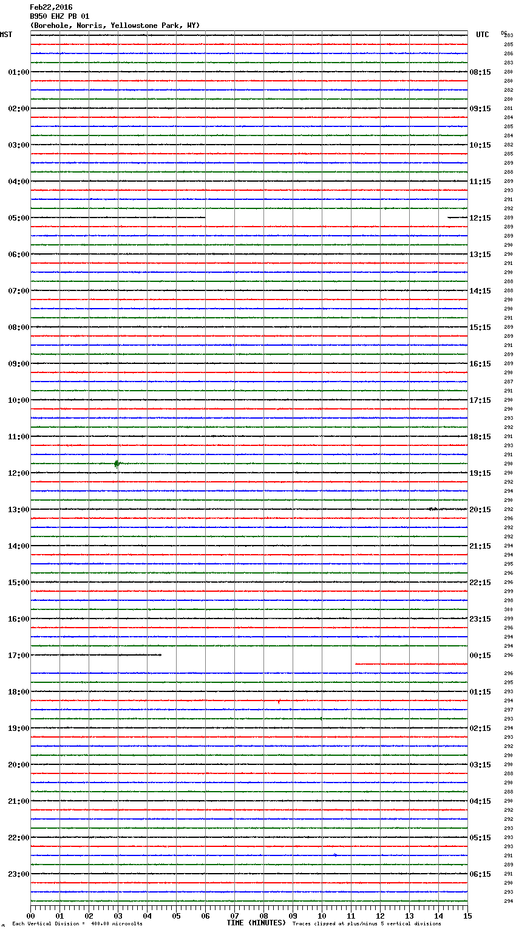Click the Borehole, Norris, Yellowstone Park location caption

pyautogui.click(x=115, y=26)
